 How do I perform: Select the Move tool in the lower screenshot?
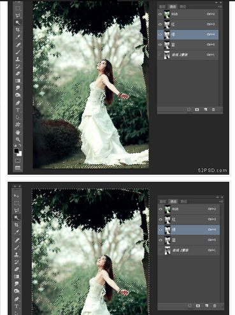click(x=17, y=196)
